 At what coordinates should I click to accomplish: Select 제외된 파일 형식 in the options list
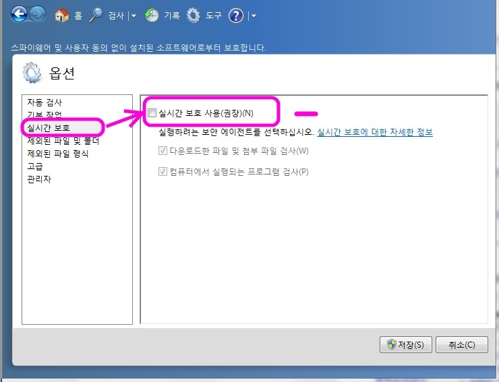(x=57, y=154)
